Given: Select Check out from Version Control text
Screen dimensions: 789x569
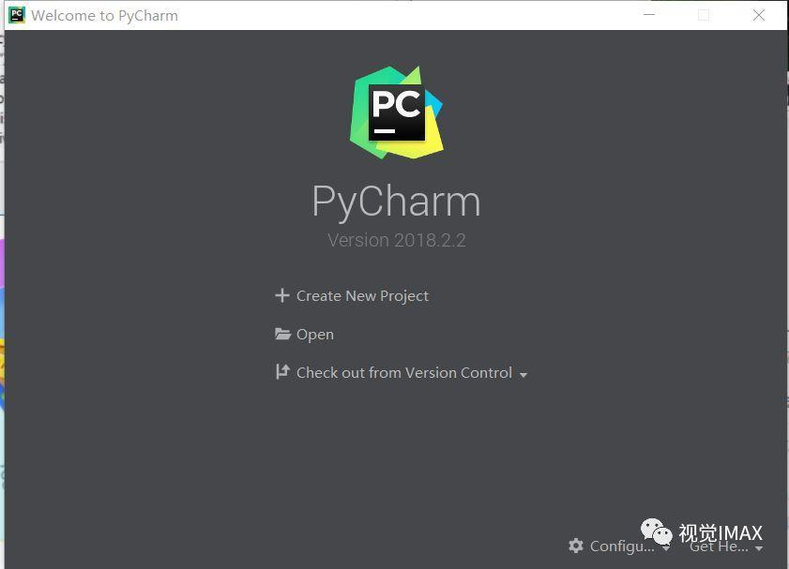Looking at the screenshot, I should coord(404,372).
